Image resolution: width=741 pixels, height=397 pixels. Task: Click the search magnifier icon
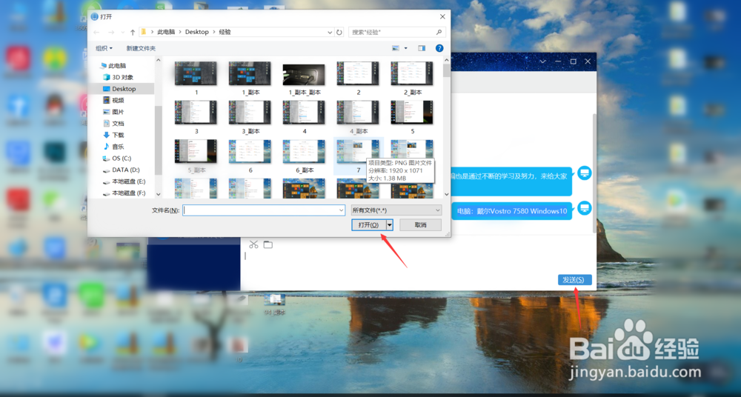[439, 32]
